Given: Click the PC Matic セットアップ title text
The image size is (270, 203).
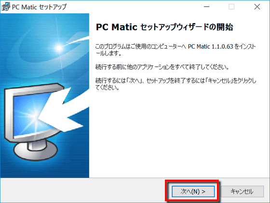Looking at the screenshot, I should pyautogui.click(x=39, y=7).
